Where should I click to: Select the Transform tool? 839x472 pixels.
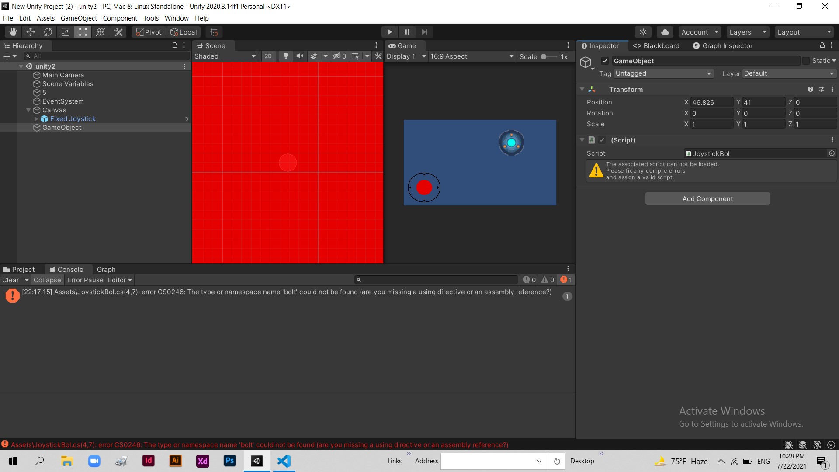(x=101, y=32)
